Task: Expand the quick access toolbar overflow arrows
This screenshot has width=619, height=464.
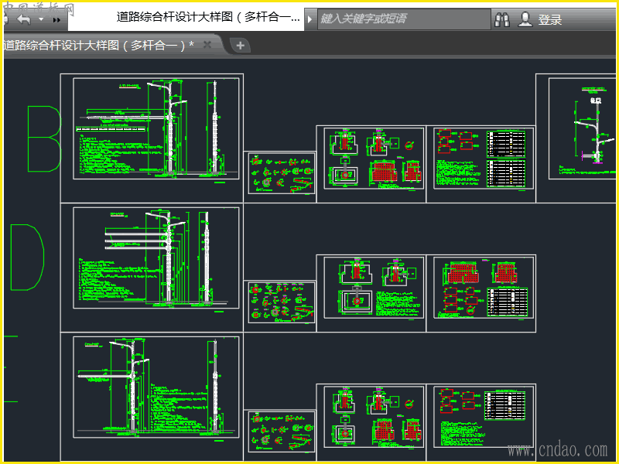Action: point(56,20)
